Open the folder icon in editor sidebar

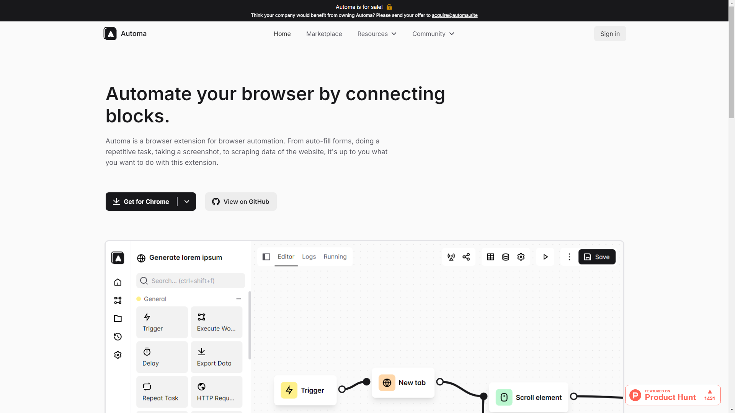[x=118, y=319]
